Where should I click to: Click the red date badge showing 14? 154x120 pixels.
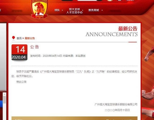point(20,52)
